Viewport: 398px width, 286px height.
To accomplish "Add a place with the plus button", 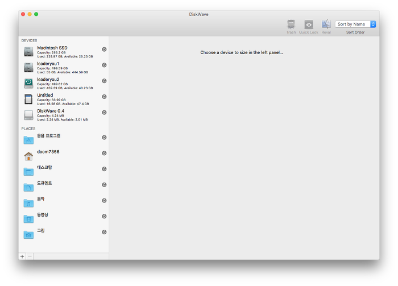I will pyautogui.click(x=22, y=256).
